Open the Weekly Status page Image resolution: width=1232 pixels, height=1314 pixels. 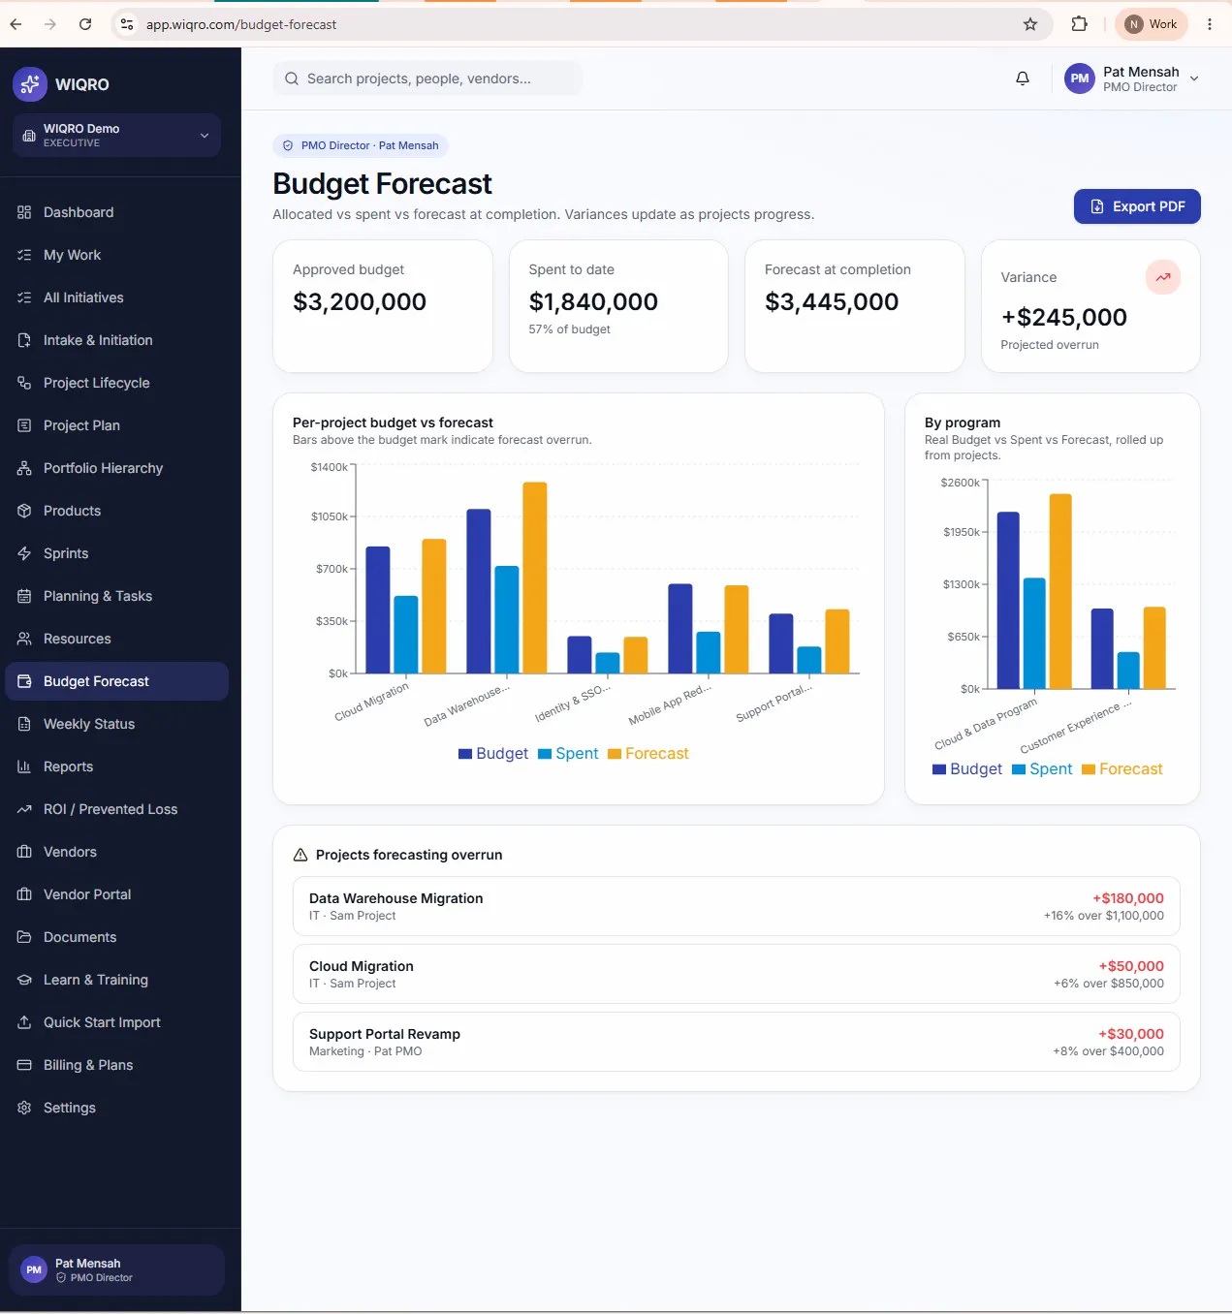[x=116, y=724]
